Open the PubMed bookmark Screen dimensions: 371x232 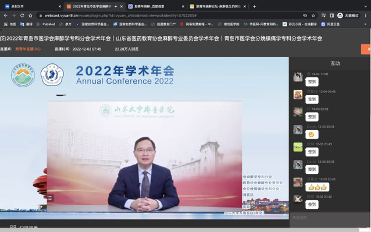tap(46, 24)
